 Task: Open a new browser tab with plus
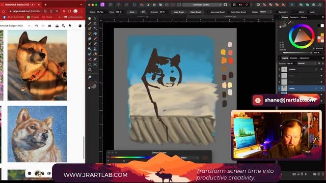[x=45, y=5]
